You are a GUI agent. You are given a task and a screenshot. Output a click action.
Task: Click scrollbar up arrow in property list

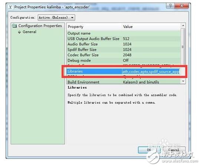click(x=183, y=25)
